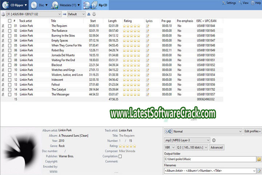Enable the Compilation checkbox
Image resolution: width=262 pixels, height=175 pixels.
(120, 156)
